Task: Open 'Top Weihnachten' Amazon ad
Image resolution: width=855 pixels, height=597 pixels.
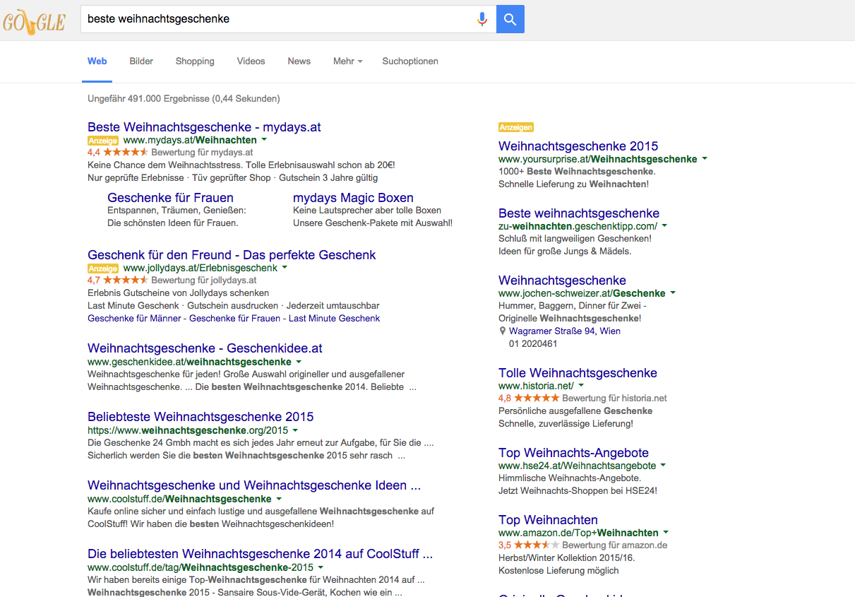Action: coord(548,520)
